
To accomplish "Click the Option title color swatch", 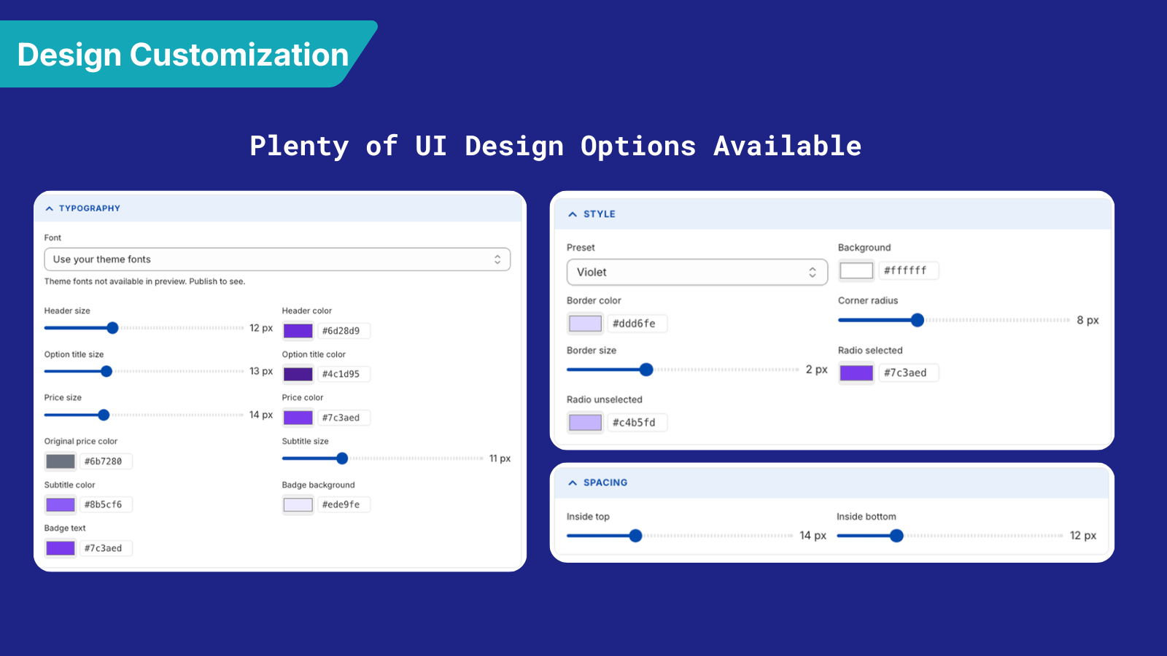I will tap(298, 374).
